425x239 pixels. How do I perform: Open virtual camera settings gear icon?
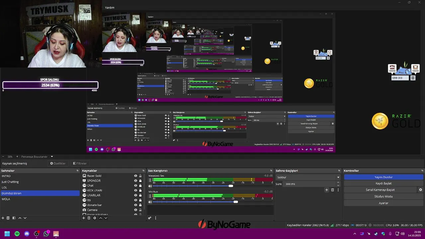[420, 190]
